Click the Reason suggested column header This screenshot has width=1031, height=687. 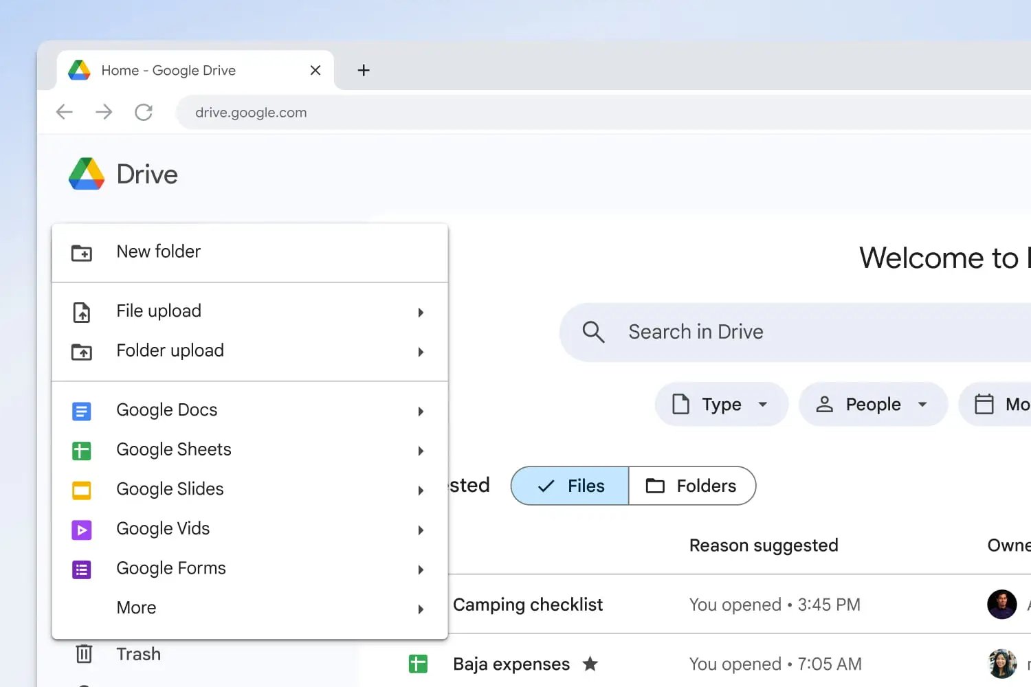pyautogui.click(x=764, y=545)
